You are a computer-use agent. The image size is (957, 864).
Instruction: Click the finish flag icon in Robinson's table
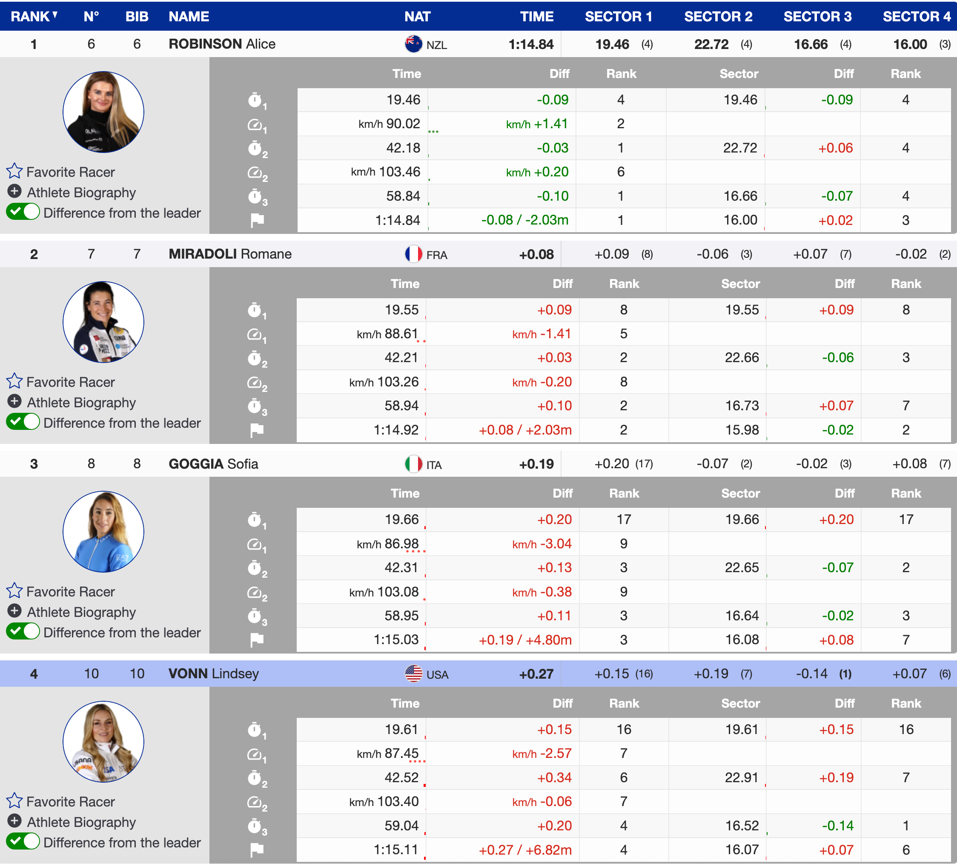click(x=257, y=220)
